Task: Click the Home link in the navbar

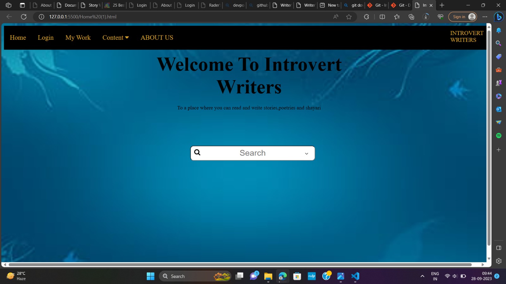Action: pyautogui.click(x=18, y=38)
